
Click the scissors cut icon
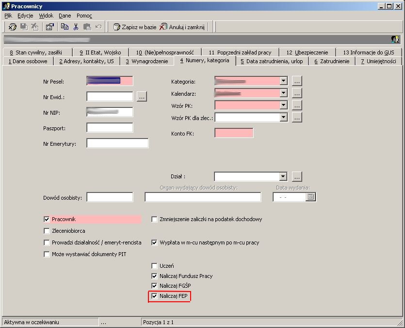pyautogui.click(x=76, y=27)
